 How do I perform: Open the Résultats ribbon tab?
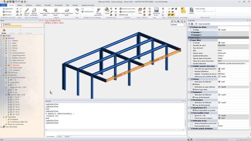click(x=48, y=5)
